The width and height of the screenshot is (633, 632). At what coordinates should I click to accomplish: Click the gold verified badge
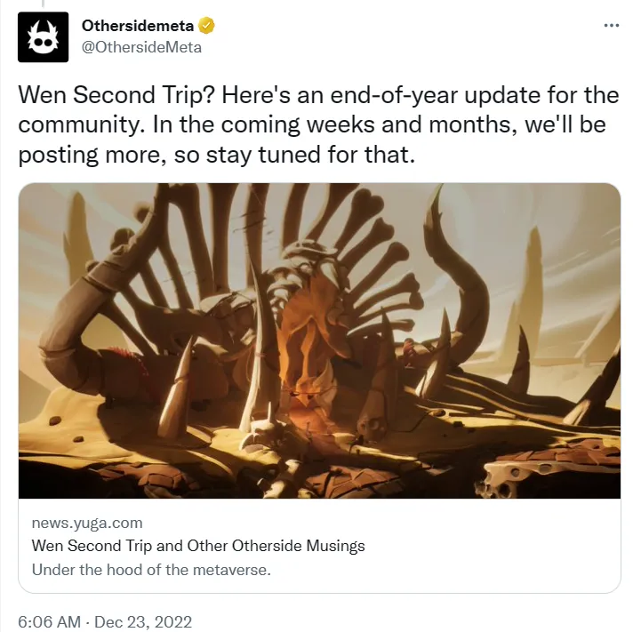[206, 26]
